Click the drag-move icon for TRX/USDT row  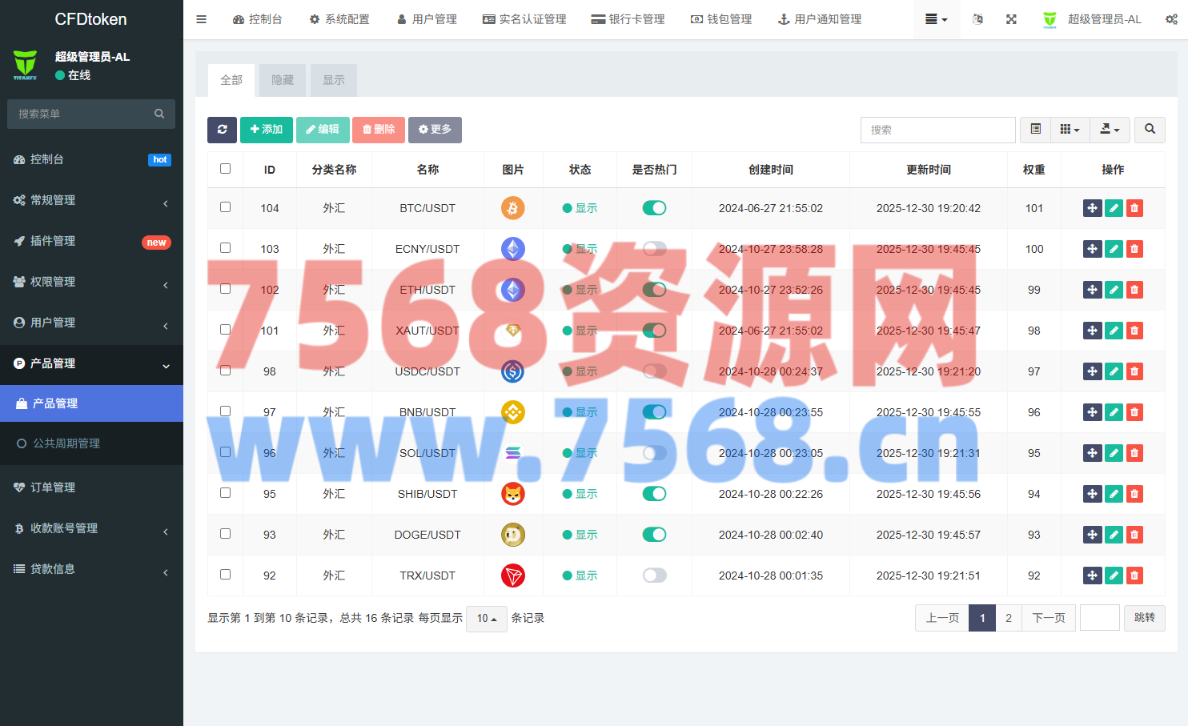[x=1092, y=576]
